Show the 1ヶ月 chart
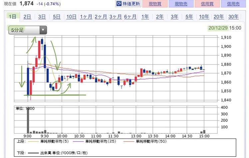The height and width of the screenshot is (158, 249). click(86, 17)
